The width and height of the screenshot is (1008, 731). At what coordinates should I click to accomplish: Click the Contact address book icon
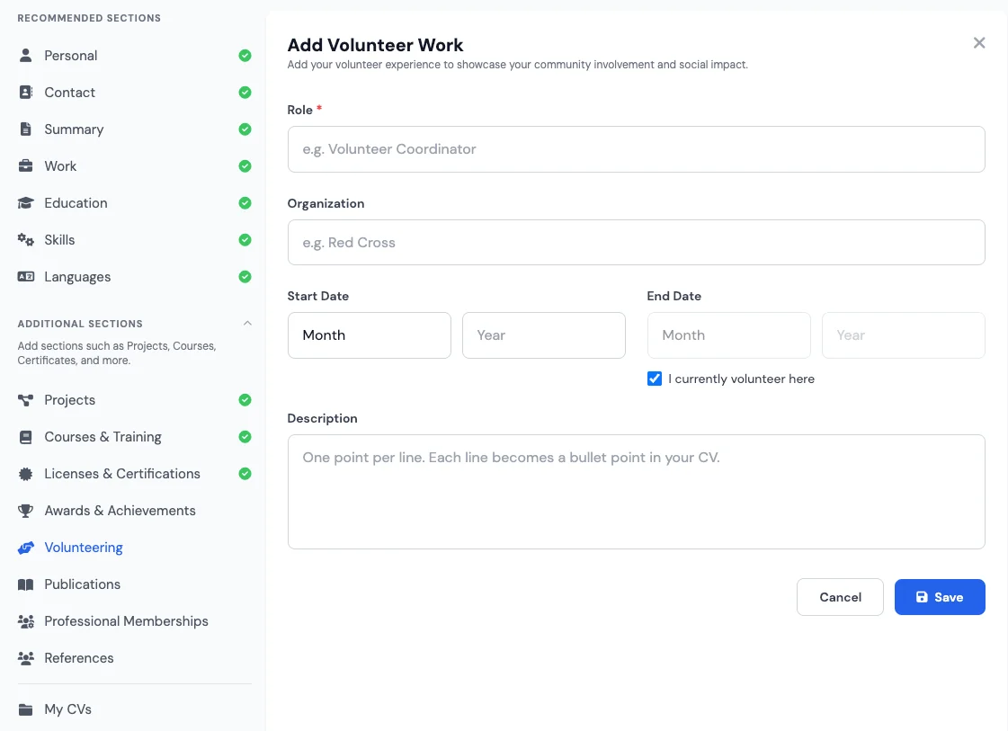point(26,92)
